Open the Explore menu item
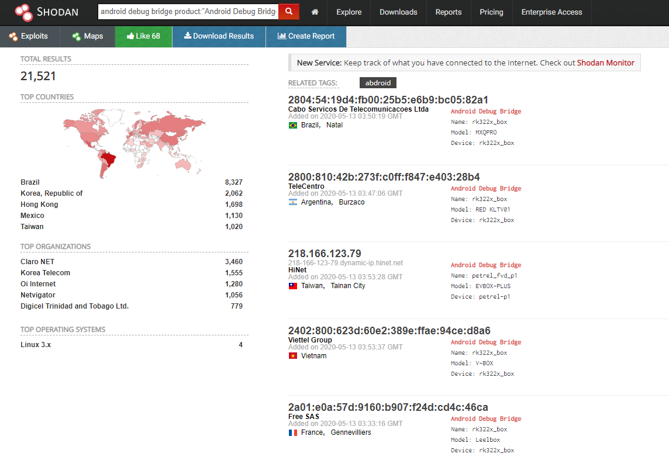The height and width of the screenshot is (457, 669). [349, 12]
